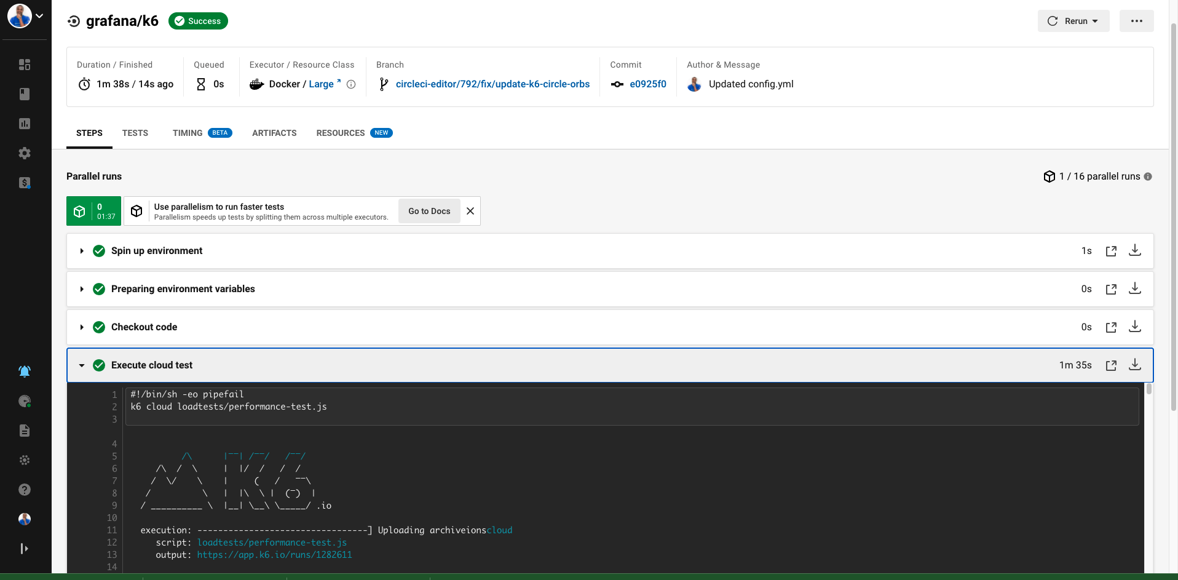This screenshot has height=580, width=1178.
Task: Select the green parallel run 0 segment
Action: [93, 211]
